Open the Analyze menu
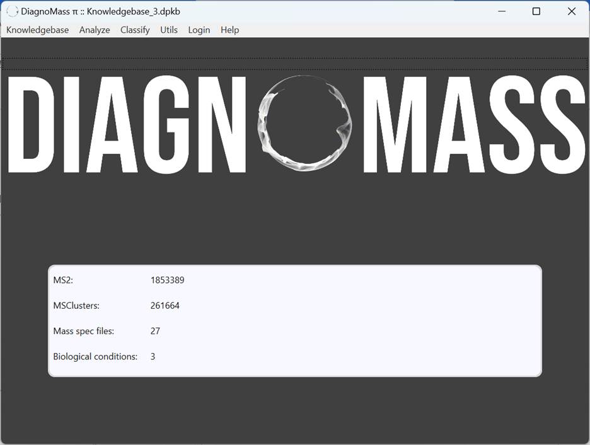The height and width of the screenshot is (445, 590). pyautogui.click(x=95, y=30)
